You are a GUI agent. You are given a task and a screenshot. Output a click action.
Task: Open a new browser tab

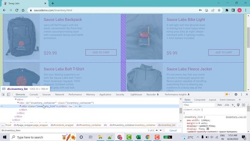pos(53,3)
